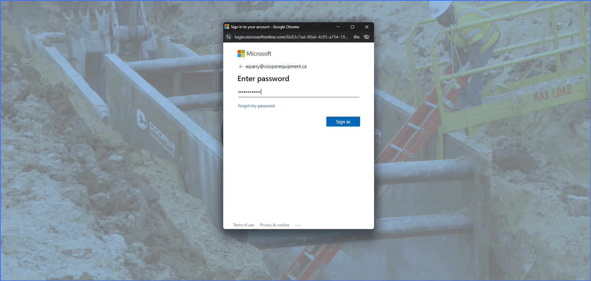Open the Forgot my password link

coord(256,106)
